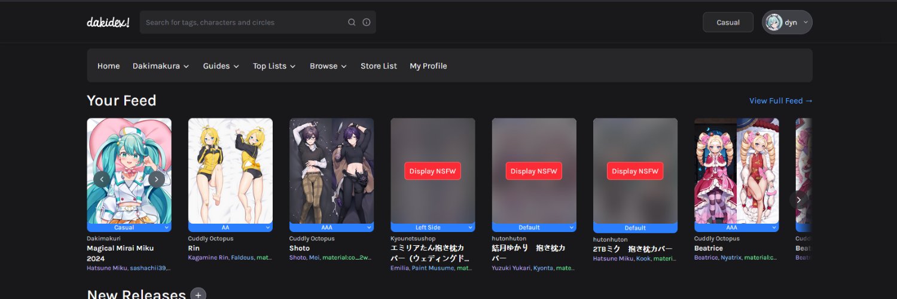Display NSFW image on 結月ゆかり card
897x299 pixels.
click(x=534, y=171)
